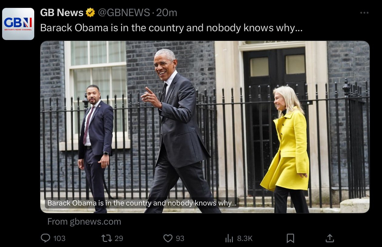Toggle the like heart icon
This screenshot has width=382, height=247.
(x=168, y=238)
